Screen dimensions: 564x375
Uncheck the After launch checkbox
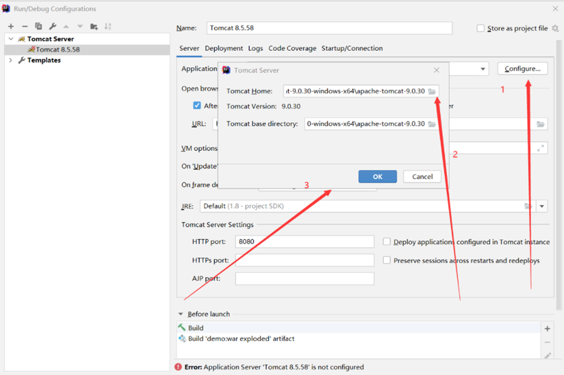(197, 105)
